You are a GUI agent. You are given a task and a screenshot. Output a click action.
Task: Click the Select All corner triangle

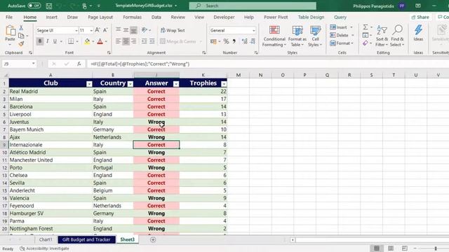[6, 75]
